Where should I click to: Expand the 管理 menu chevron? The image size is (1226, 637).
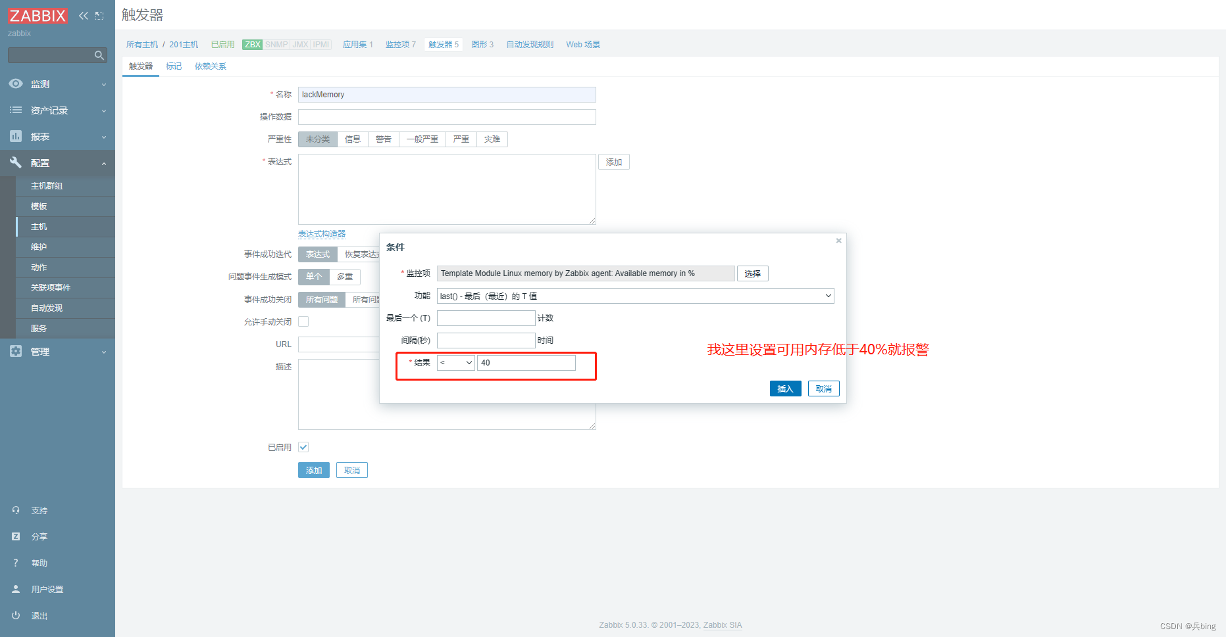pos(104,352)
